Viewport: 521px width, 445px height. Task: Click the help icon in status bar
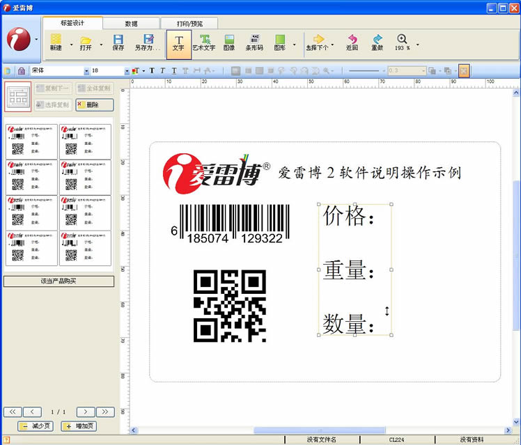pyautogui.click(x=6, y=440)
